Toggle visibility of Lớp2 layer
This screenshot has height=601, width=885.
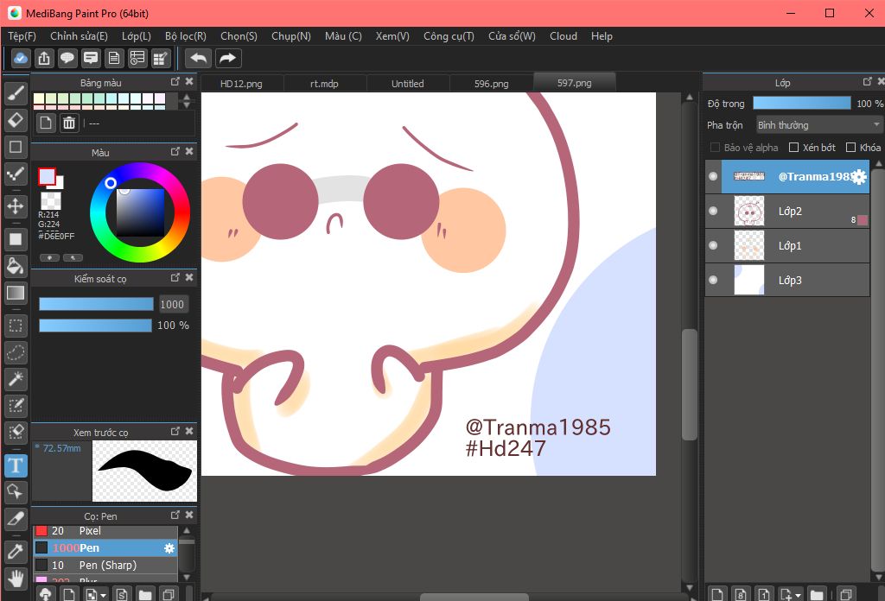713,211
